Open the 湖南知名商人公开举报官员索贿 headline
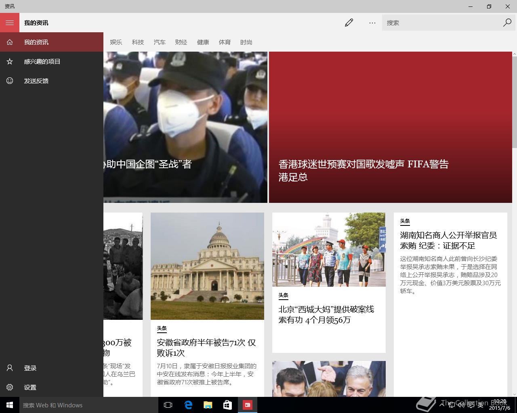The width and height of the screenshot is (517, 413). coord(448,240)
